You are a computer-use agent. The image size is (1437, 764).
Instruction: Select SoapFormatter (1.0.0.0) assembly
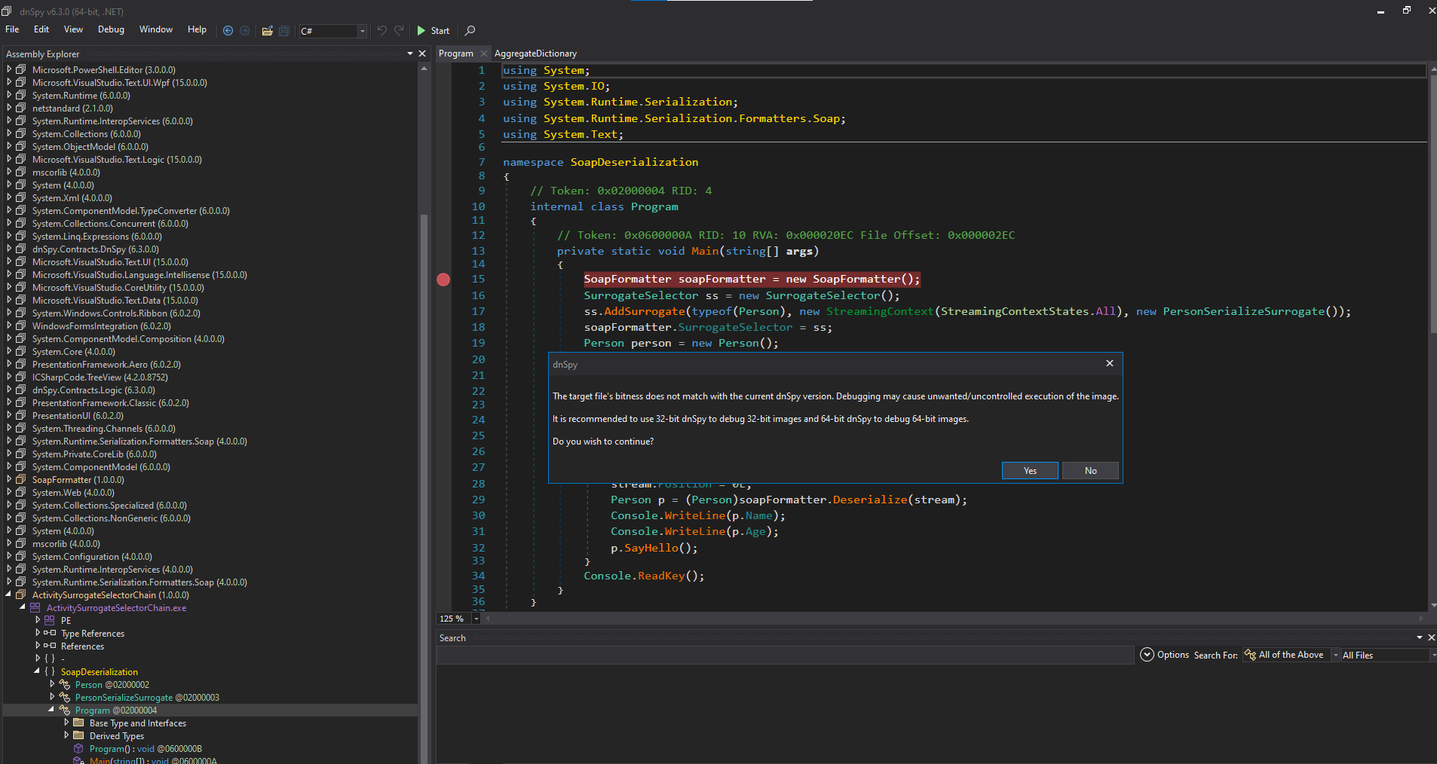[78, 480]
